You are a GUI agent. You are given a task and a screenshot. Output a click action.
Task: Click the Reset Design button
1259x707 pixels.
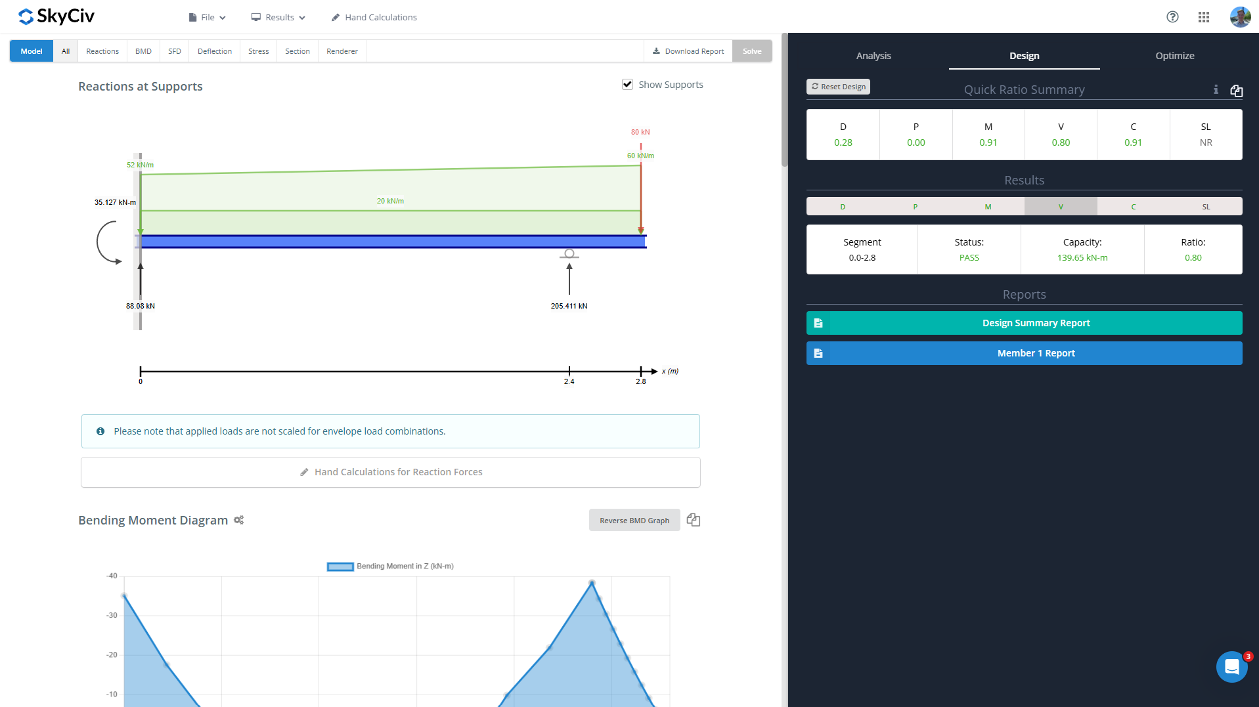click(x=838, y=87)
